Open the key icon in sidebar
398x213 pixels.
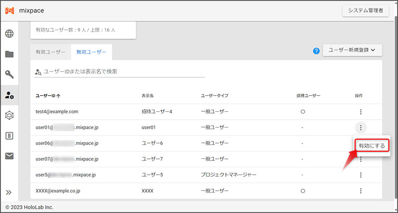click(9, 74)
